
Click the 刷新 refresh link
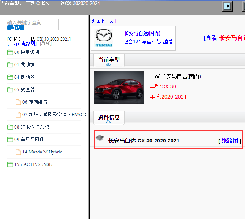[x=46, y=44]
